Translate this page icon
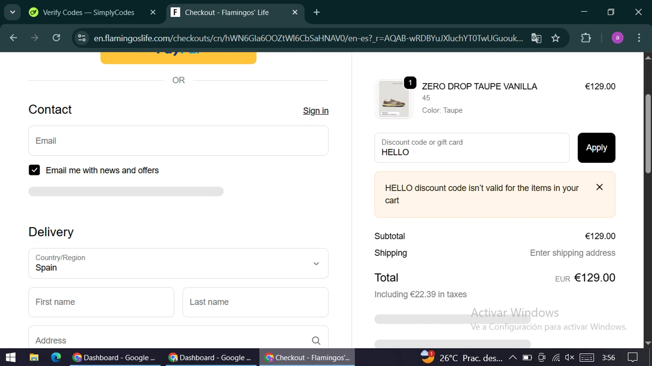Screen dimensions: 652x366 (x=536, y=38)
